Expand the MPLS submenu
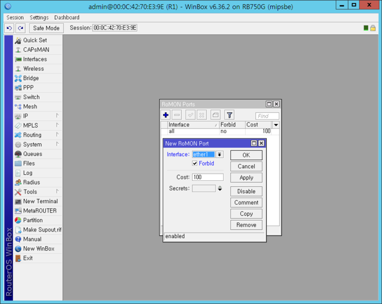This screenshot has width=382, height=304. (x=38, y=125)
